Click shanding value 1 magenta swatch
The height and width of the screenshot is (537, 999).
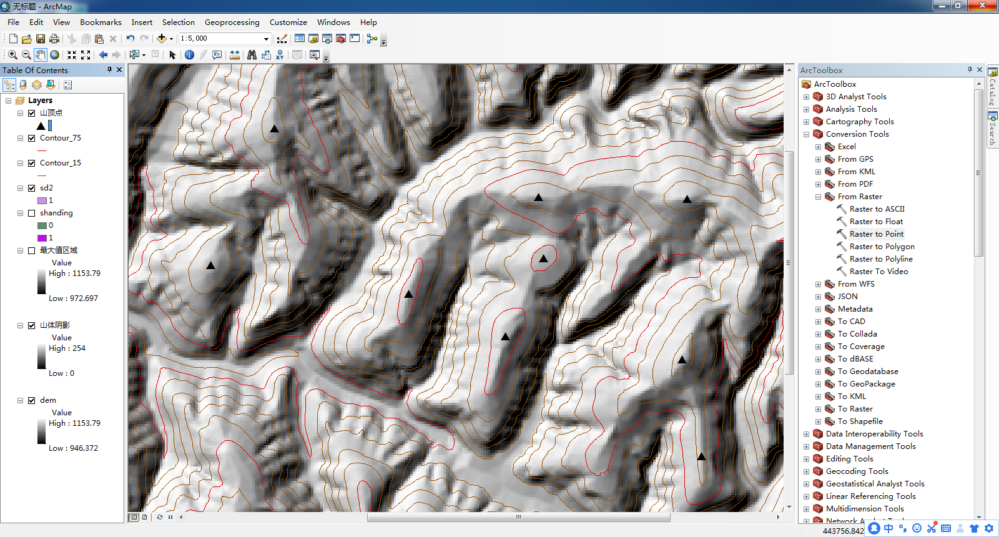[42, 238]
